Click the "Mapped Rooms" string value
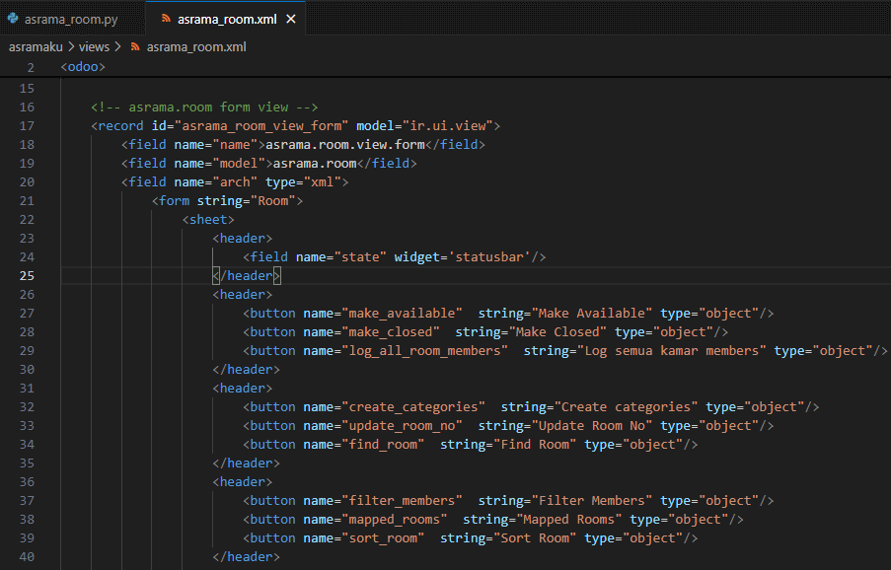This screenshot has width=891, height=570. [568, 520]
